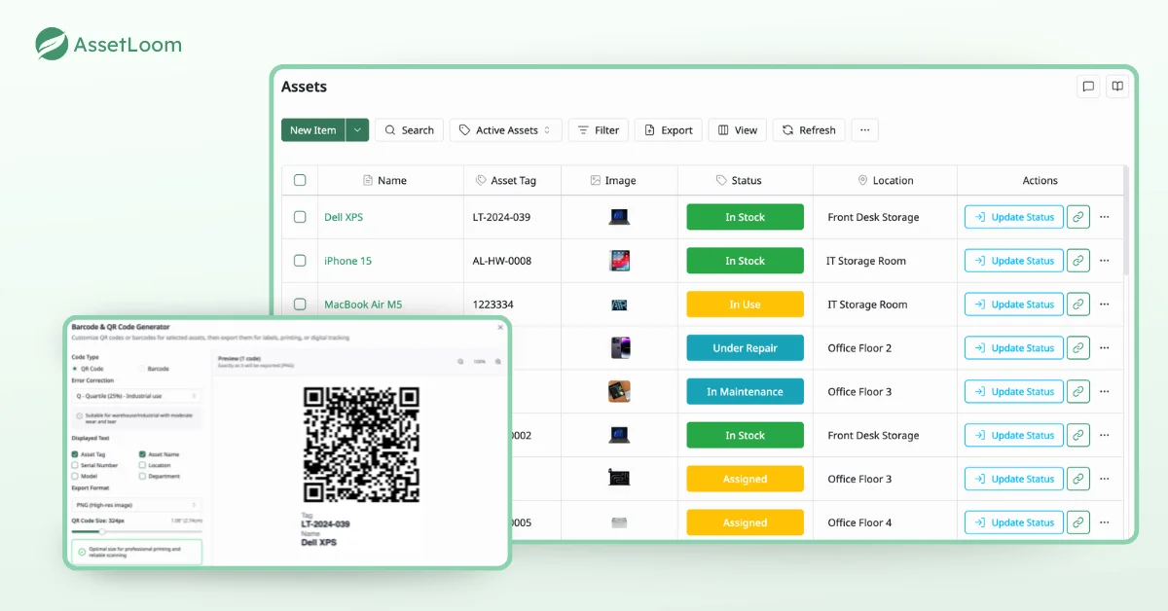
Task: Sort by the Location column header
Action: [x=886, y=180]
